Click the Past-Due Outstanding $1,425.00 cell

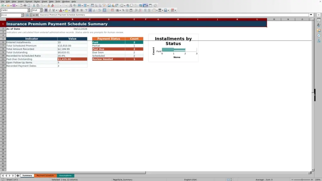coord(72,59)
